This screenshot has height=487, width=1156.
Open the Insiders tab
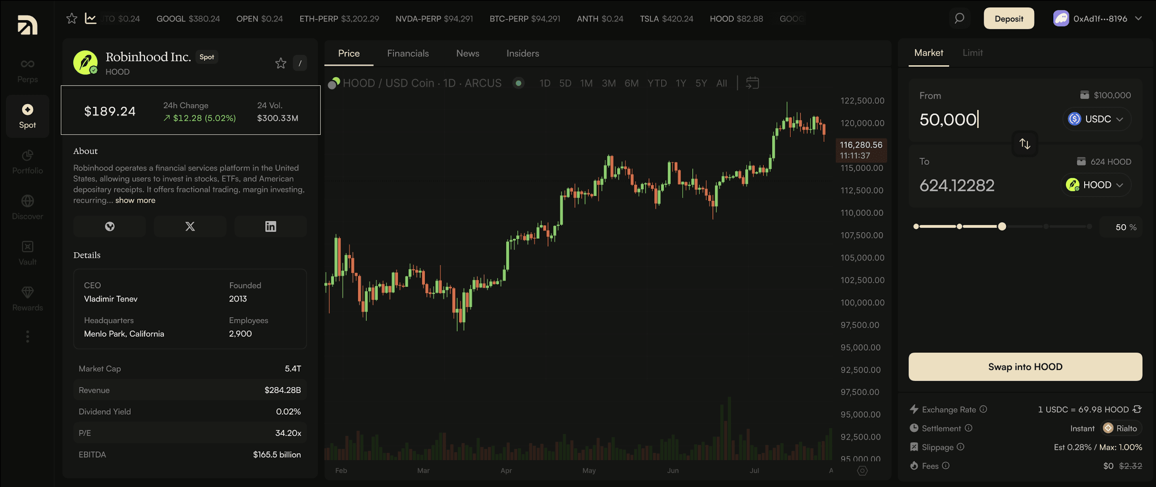(x=523, y=53)
